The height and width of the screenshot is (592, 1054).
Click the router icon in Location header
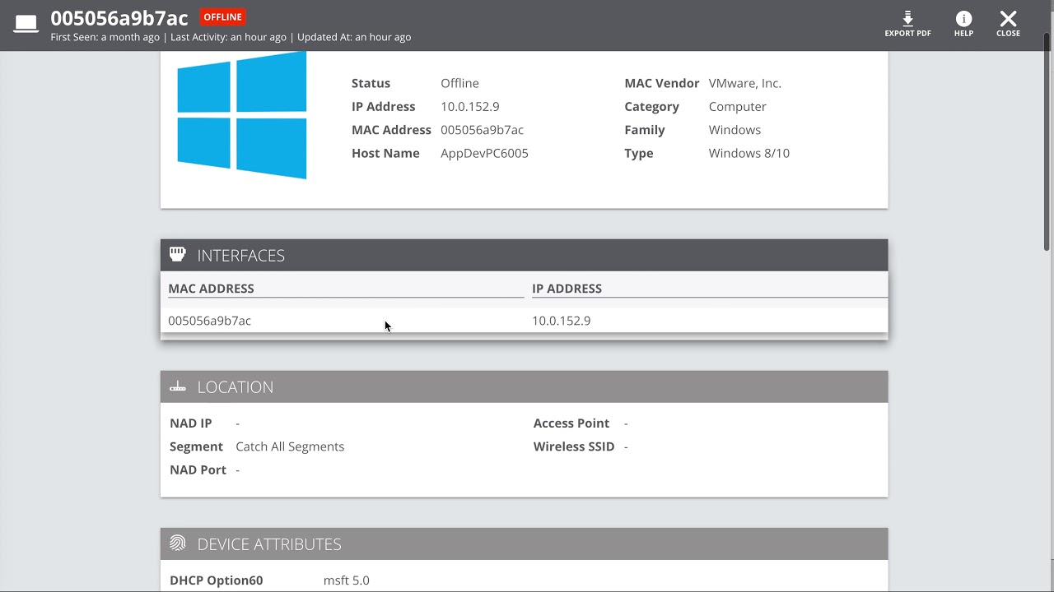[x=178, y=386]
